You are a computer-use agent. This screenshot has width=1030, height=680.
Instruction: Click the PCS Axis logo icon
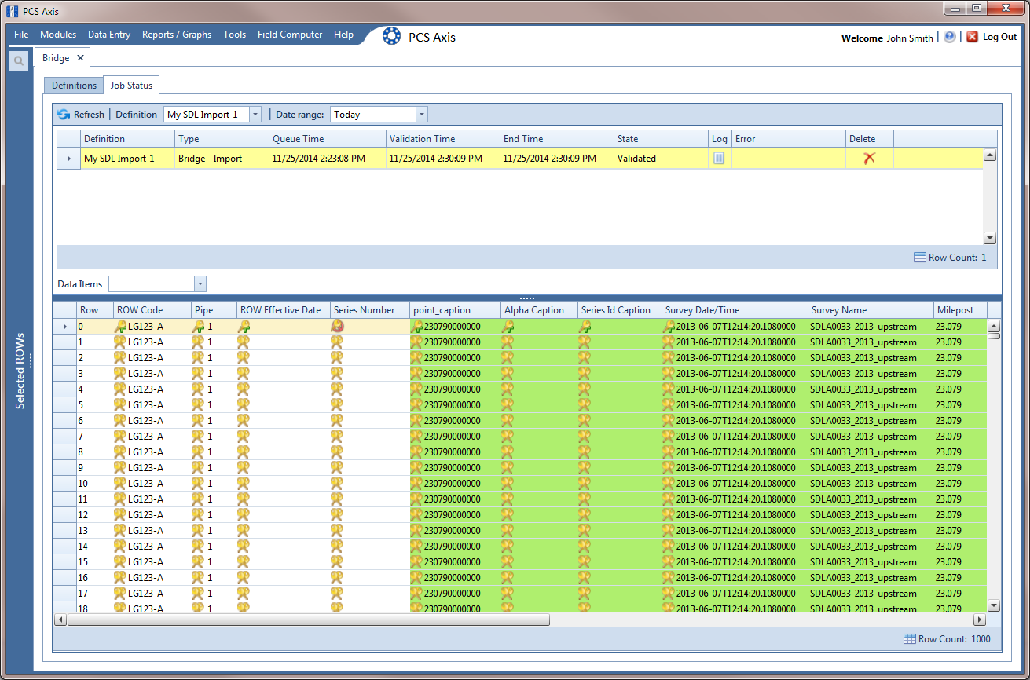(x=391, y=36)
